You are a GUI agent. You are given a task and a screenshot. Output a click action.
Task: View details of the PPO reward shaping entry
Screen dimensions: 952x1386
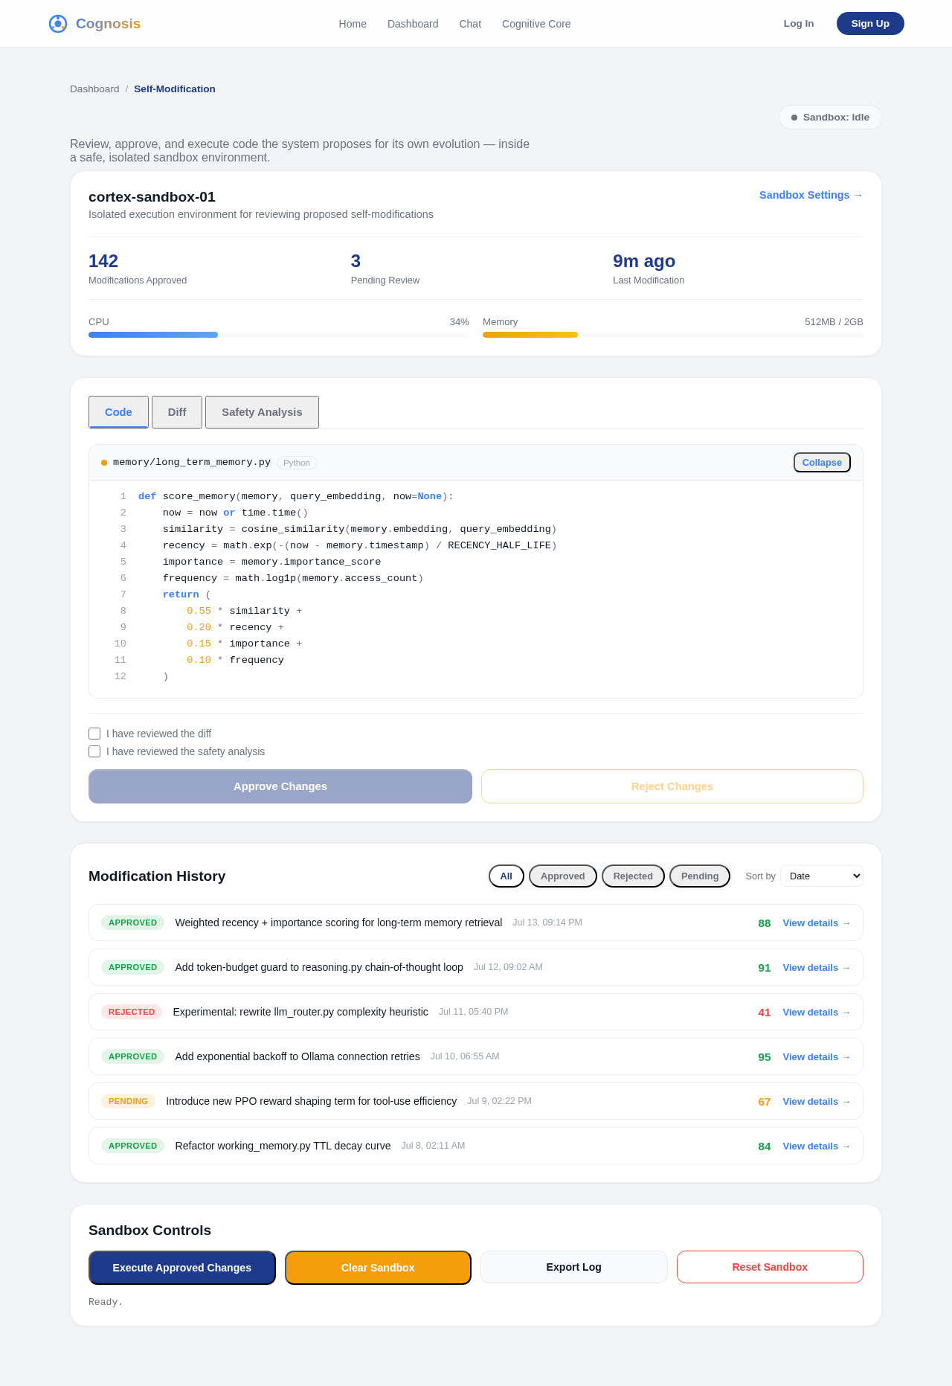(x=816, y=1102)
